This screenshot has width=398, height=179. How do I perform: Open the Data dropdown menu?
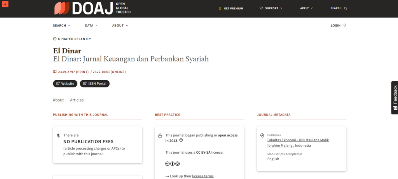coord(91,25)
